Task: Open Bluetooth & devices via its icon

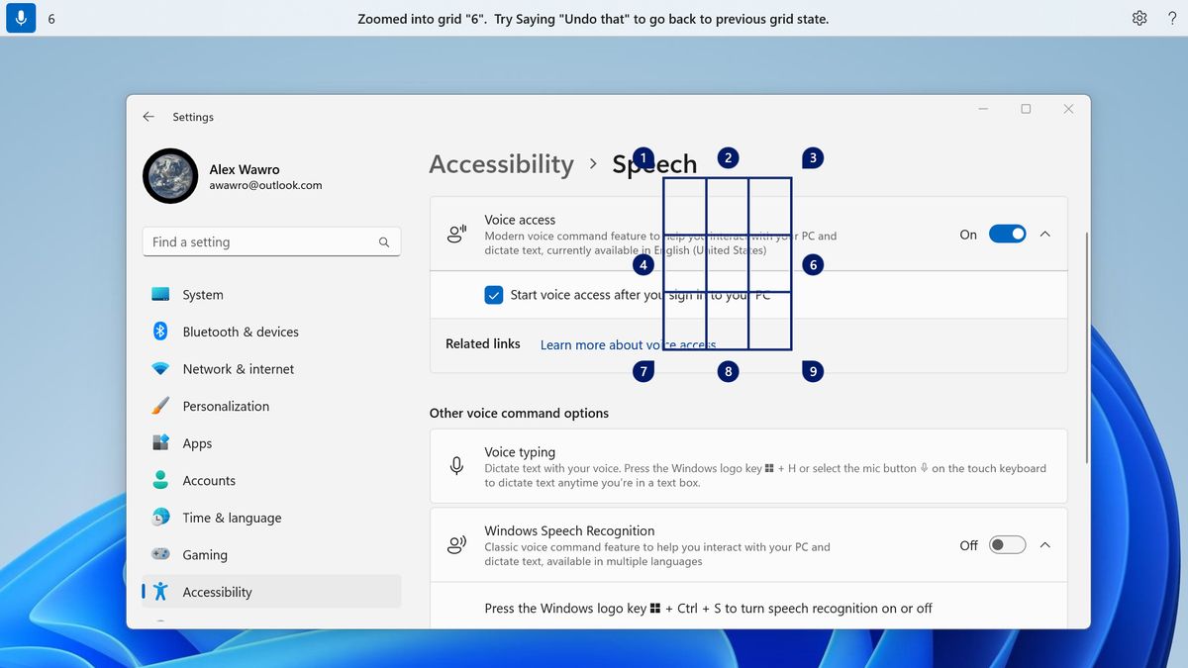Action: (160, 332)
